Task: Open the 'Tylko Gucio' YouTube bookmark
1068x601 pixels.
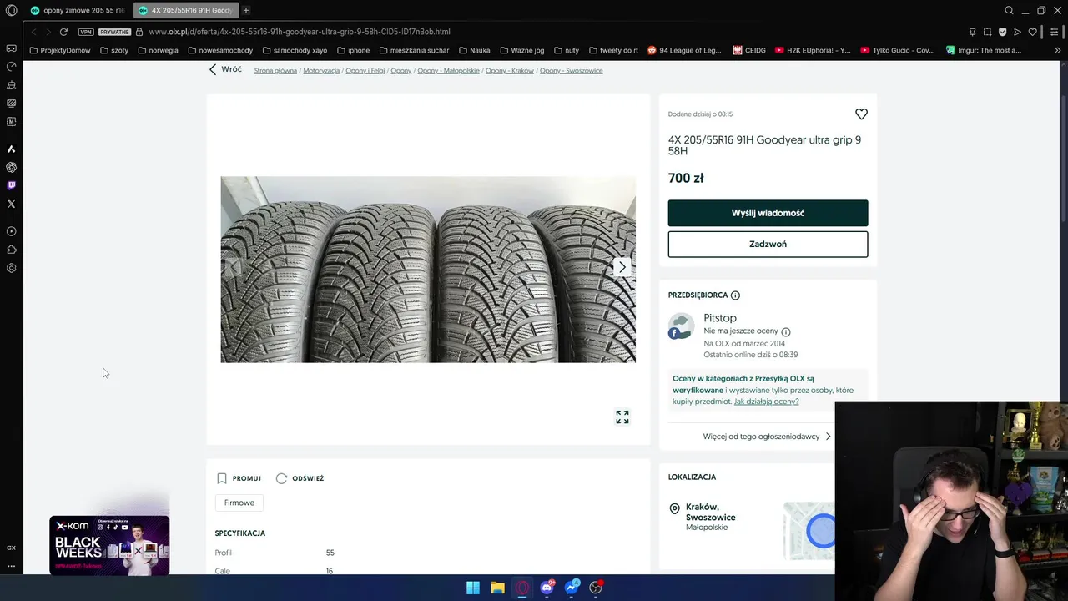Action: pyautogui.click(x=898, y=50)
